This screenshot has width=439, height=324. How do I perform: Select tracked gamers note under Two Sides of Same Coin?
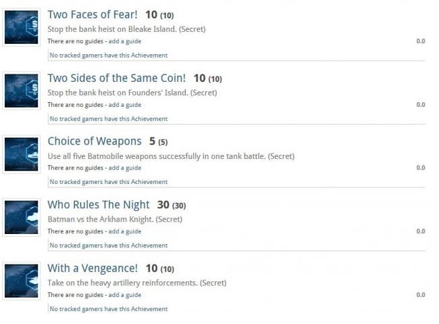tap(109, 119)
